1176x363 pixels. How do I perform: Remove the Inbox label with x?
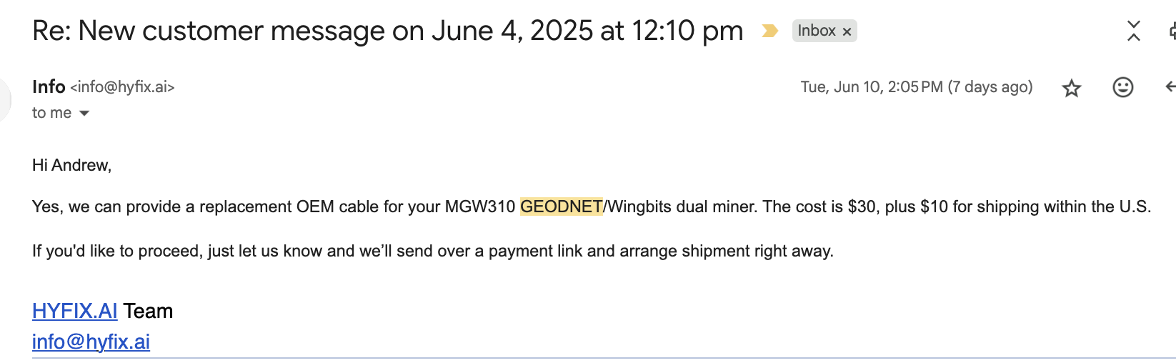847,31
